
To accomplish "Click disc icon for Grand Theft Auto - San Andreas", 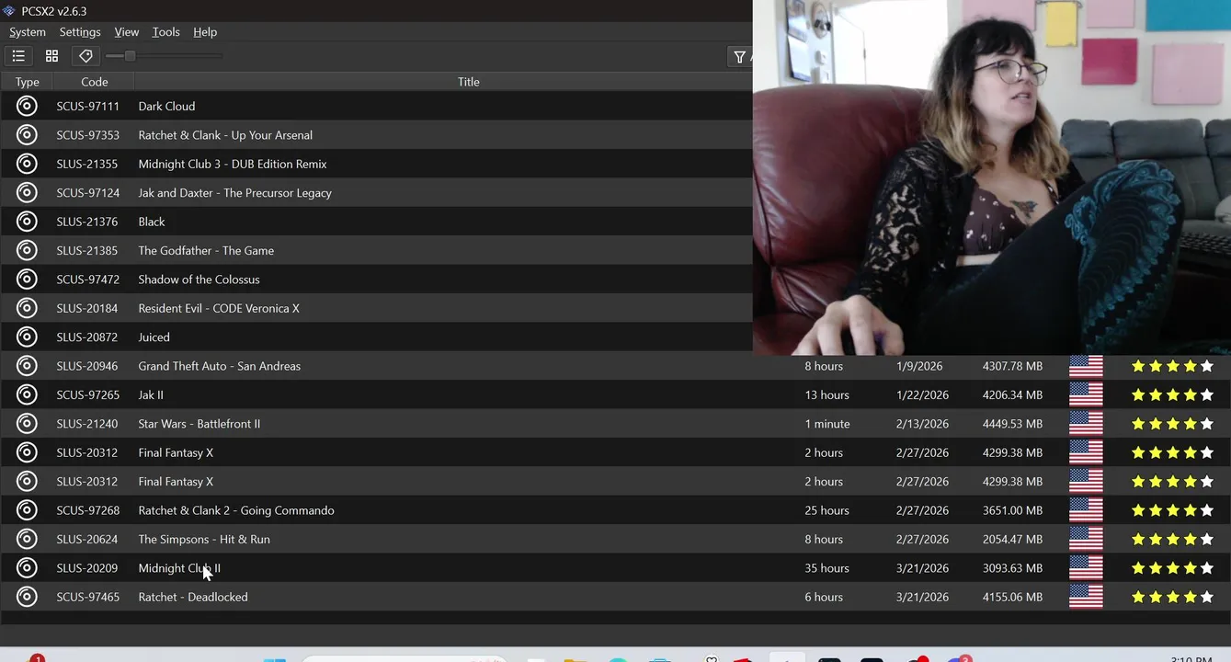I will (27, 366).
